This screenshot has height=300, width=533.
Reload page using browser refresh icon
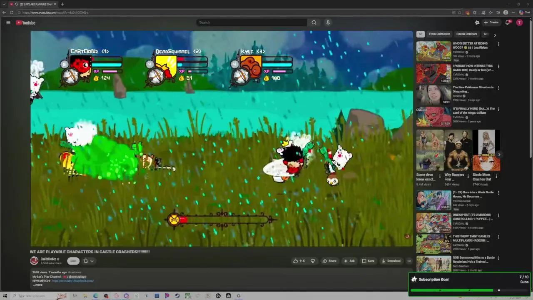click(12, 12)
